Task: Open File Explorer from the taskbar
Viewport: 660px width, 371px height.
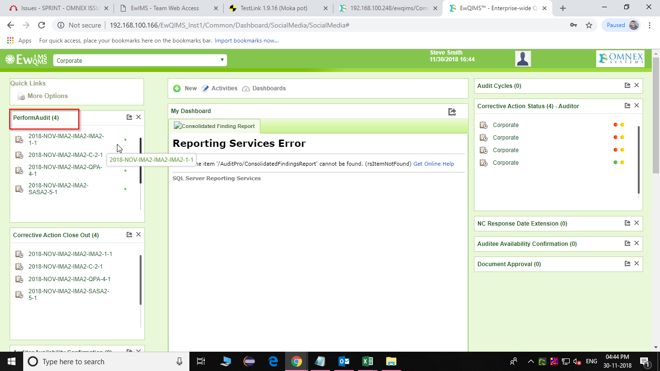Action: (391, 361)
